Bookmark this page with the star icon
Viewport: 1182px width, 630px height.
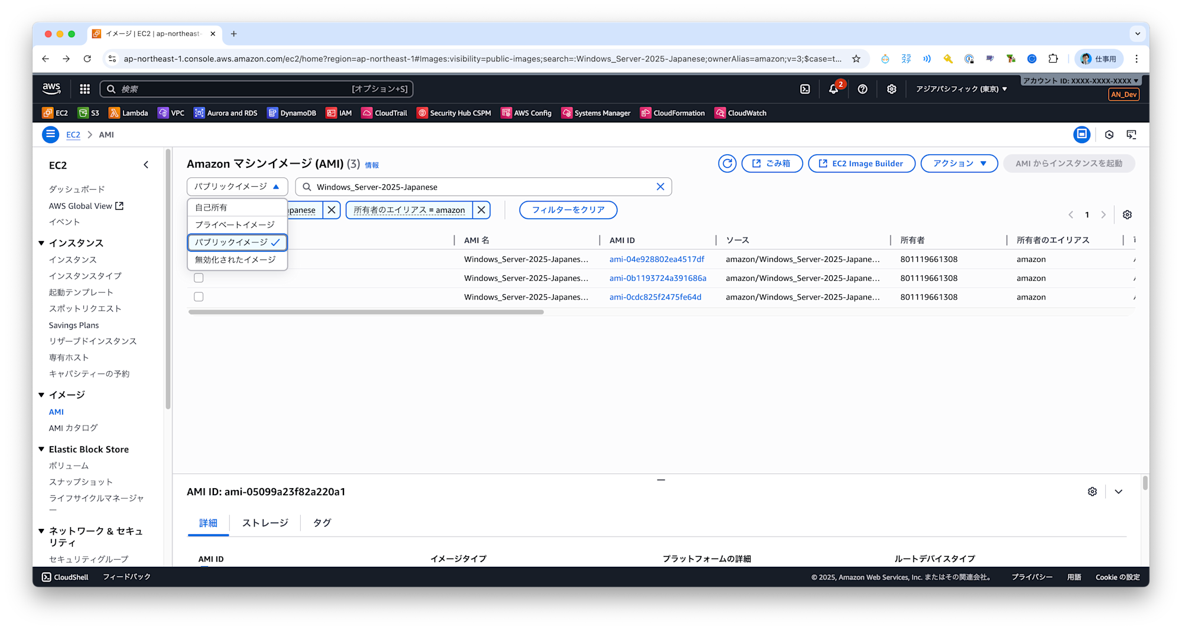tap(856, 59)
